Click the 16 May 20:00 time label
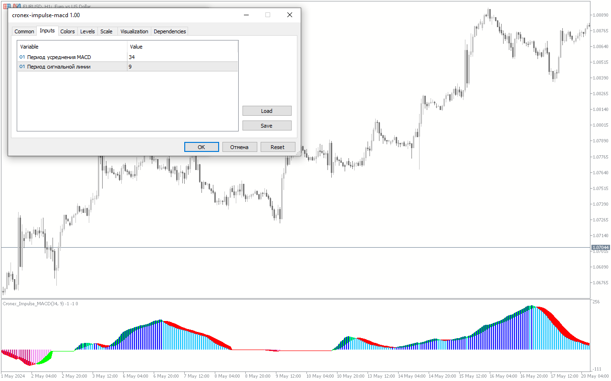This screenshot has height=381, width=611. coord(534,376)
